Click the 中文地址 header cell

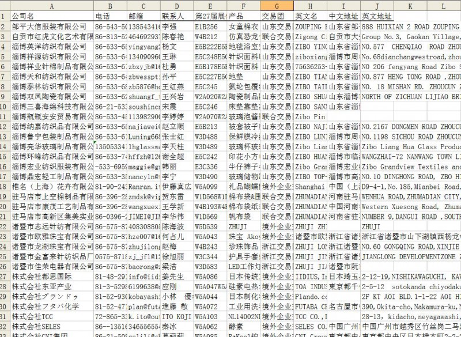click(343, 16)
